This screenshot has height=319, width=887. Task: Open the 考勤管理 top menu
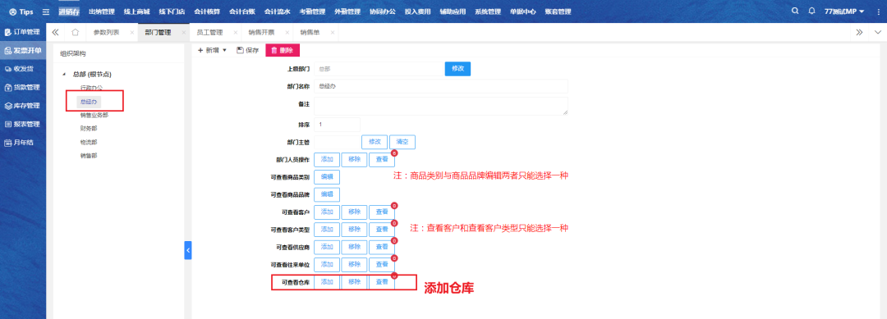(312, 11)
